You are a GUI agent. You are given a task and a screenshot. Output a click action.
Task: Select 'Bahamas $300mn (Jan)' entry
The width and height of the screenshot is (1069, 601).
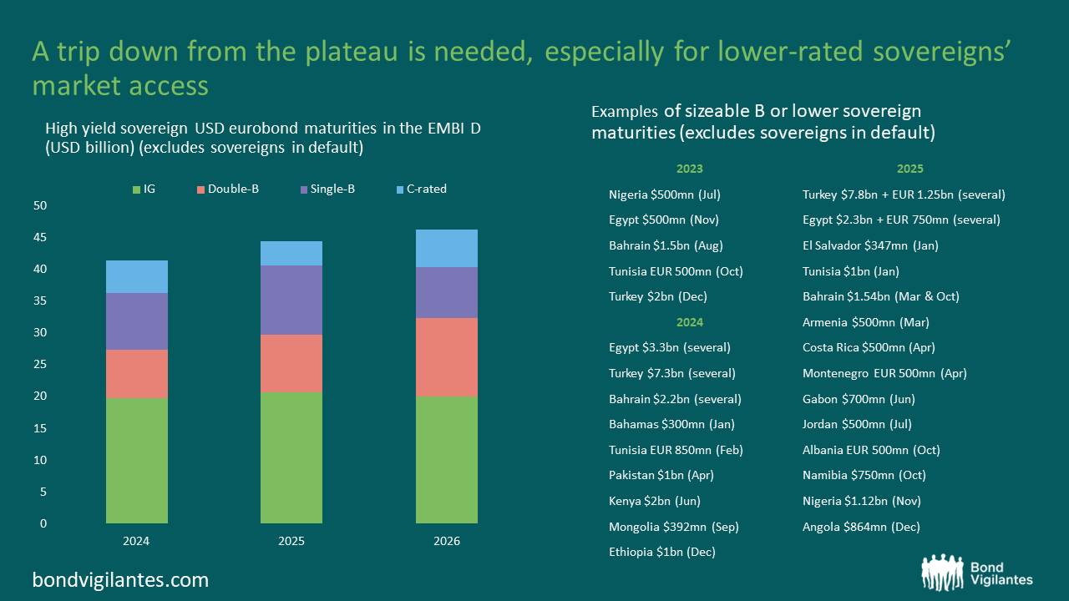(x=671, y=424)
